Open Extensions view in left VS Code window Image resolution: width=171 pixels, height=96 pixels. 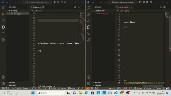3,34
